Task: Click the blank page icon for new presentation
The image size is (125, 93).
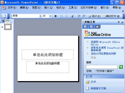Action: pos(88,88)
